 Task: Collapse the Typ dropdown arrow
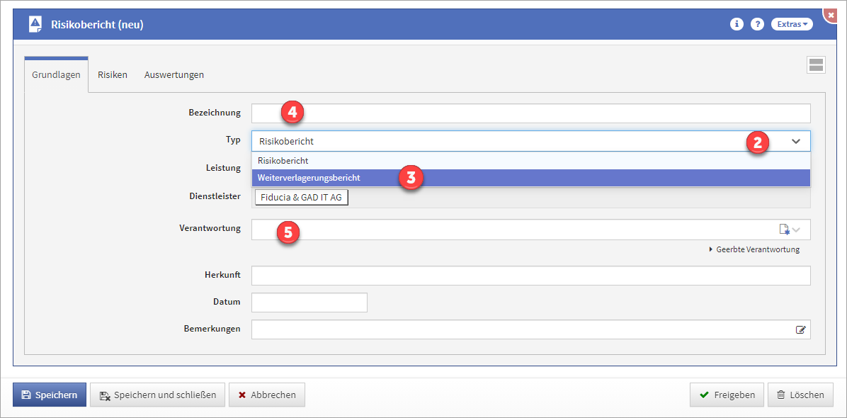click(796, 141)
